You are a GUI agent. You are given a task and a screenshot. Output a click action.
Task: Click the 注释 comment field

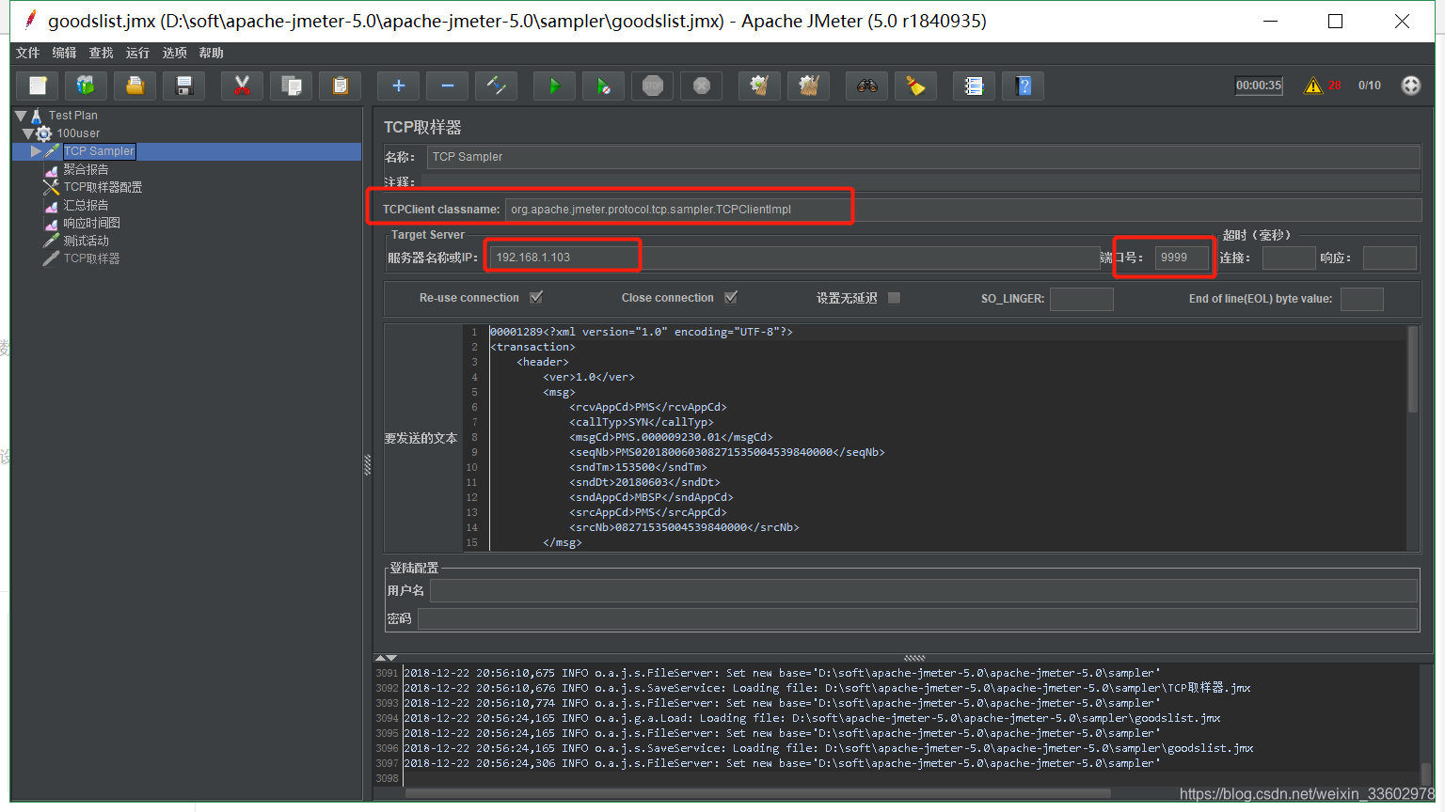pos(921,181)
